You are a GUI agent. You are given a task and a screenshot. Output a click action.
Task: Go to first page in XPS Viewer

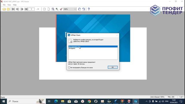[13, 9]
